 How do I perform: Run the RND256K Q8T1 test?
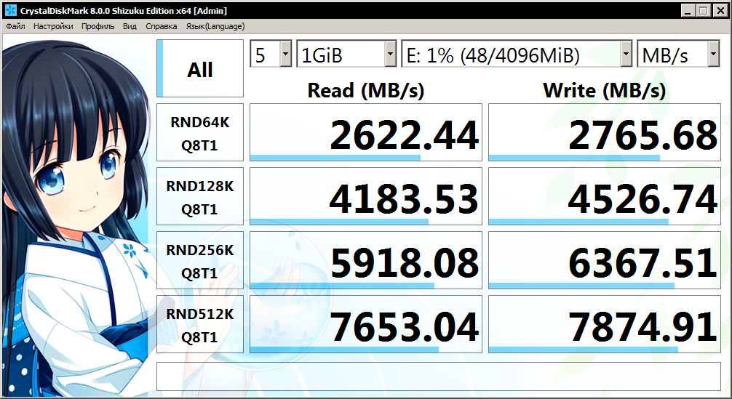pyautogui.click(x=200, y=260)
